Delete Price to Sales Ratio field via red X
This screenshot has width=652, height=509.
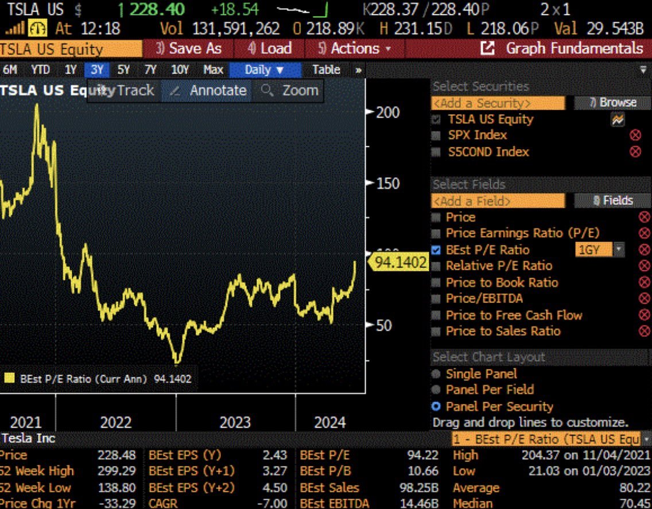[644, 331]
